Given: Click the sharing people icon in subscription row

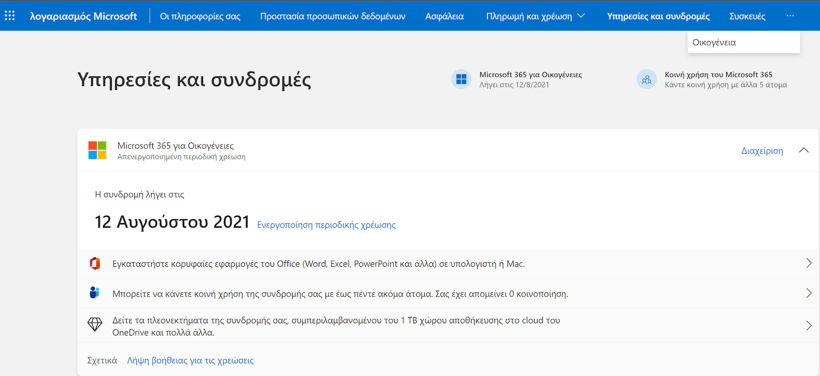Looking at the screenshot, I should [94, 293].
